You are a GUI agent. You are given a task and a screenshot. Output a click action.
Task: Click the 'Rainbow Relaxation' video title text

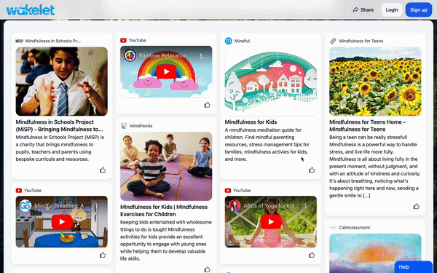163,56
